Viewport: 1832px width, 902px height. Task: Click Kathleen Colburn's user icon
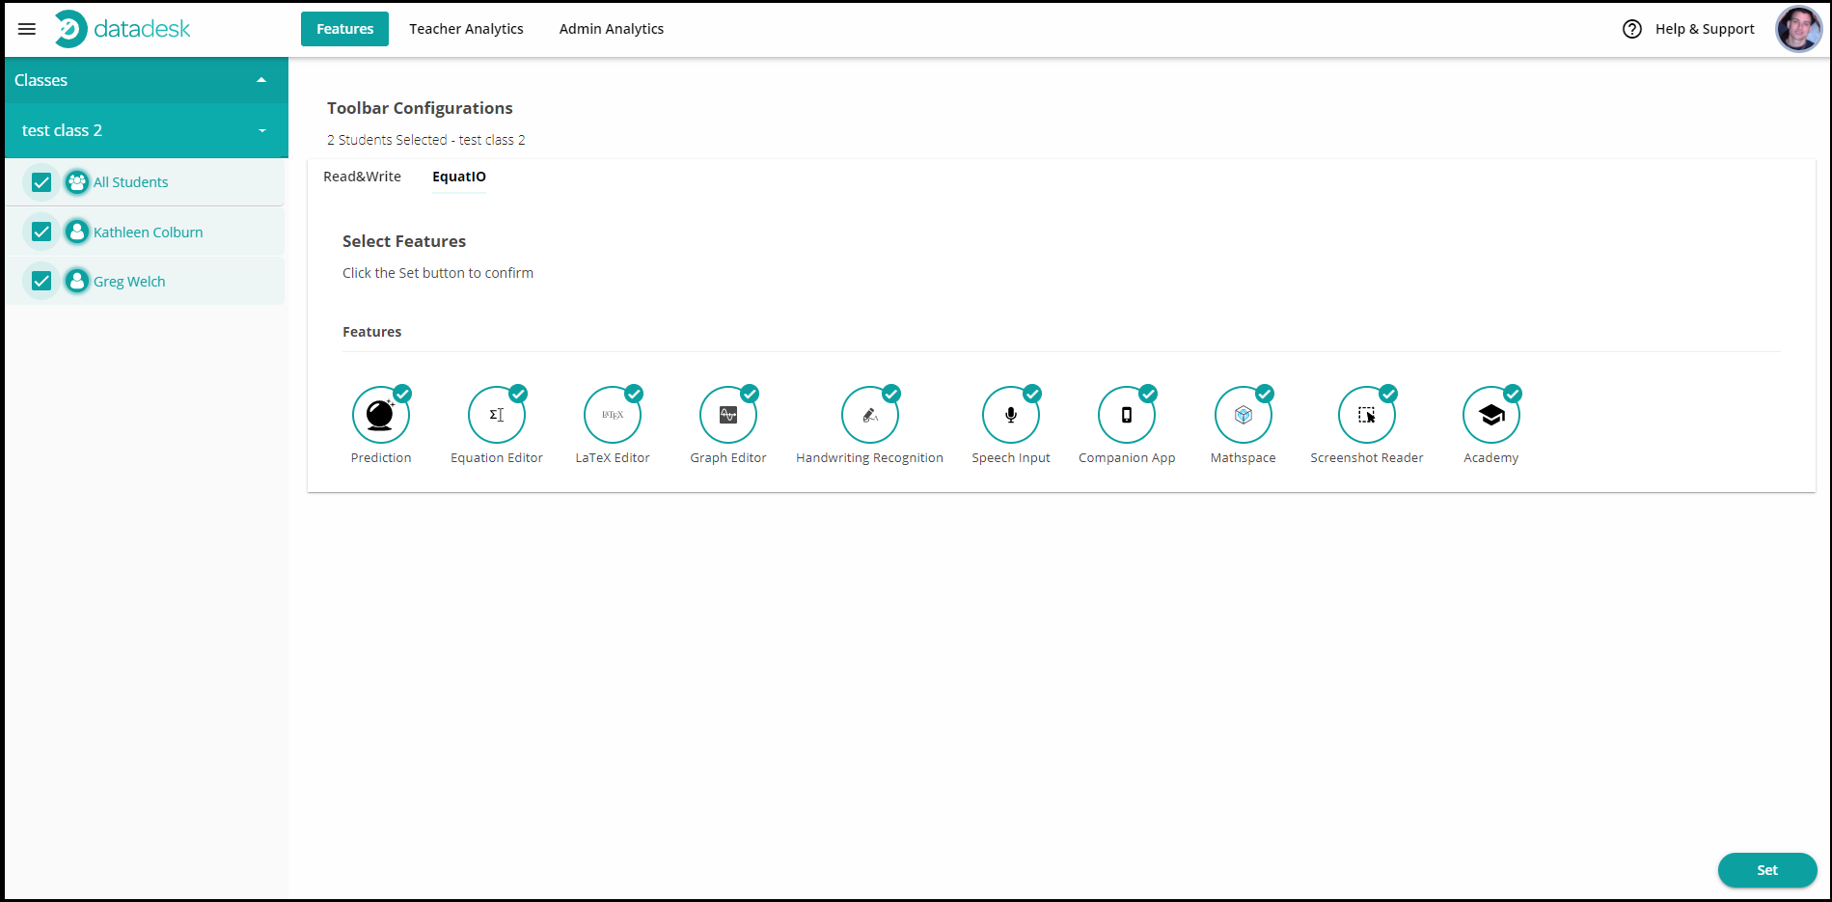pos(77,232)
